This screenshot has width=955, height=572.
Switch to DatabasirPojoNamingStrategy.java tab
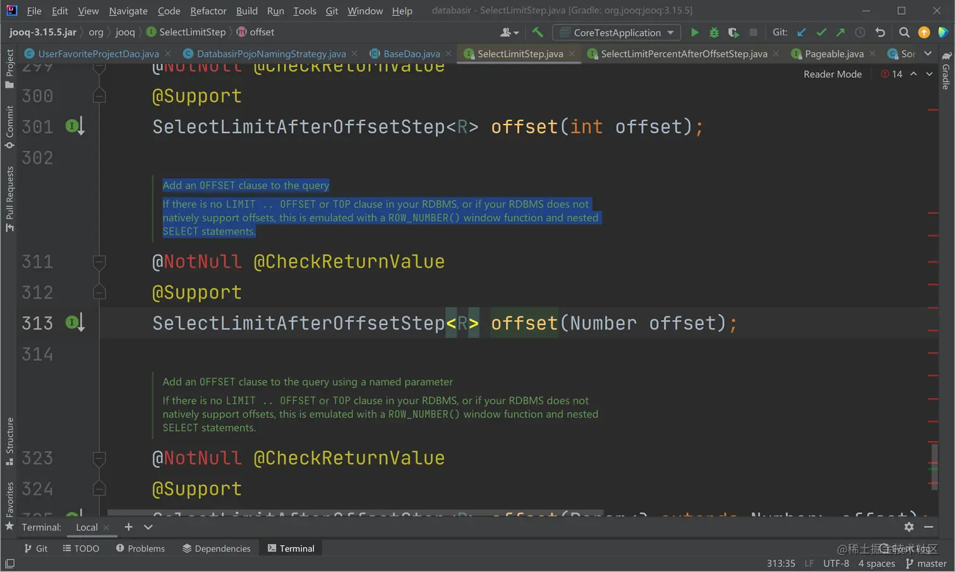coord(271,54)
